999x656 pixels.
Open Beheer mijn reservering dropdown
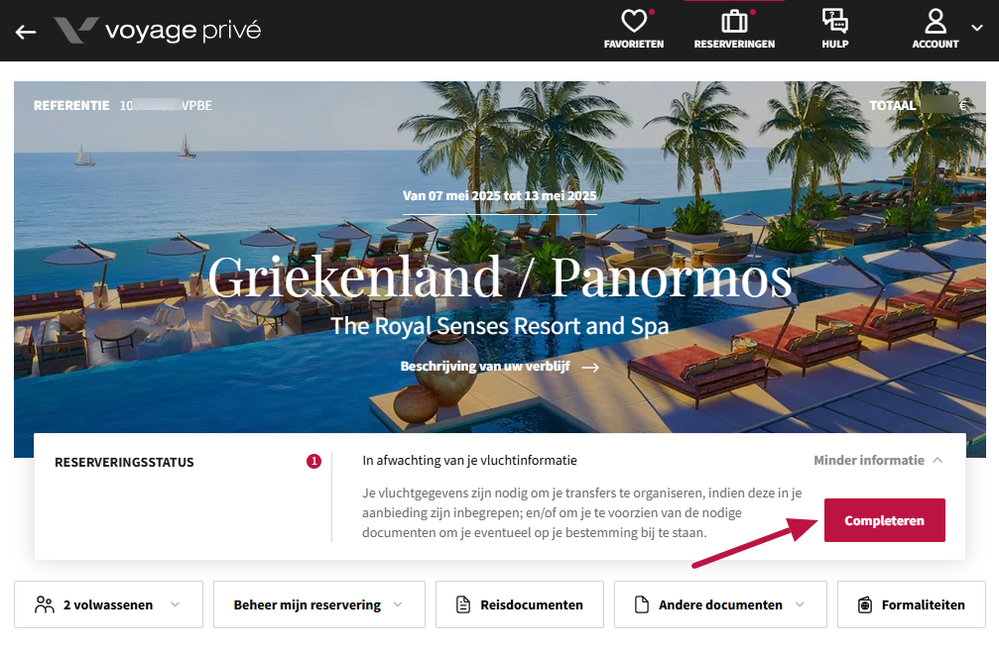pos(319,604)
